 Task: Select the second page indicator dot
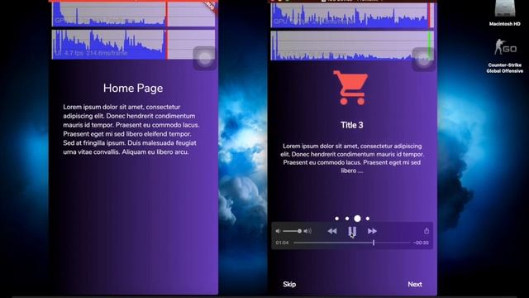(x=347, y=219)
